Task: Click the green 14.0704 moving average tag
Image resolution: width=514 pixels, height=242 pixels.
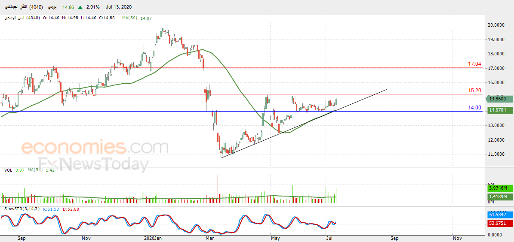Action: tap(499, 111)
